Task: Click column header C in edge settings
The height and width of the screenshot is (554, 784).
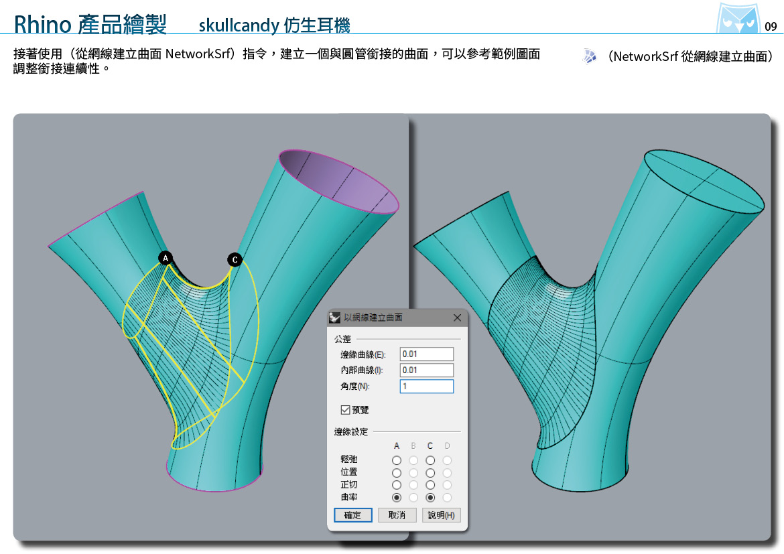Action: [x=430, y=446]
